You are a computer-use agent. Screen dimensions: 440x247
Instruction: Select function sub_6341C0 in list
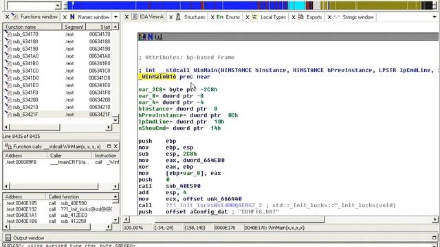pyautogui.click(x=58, y=71)
